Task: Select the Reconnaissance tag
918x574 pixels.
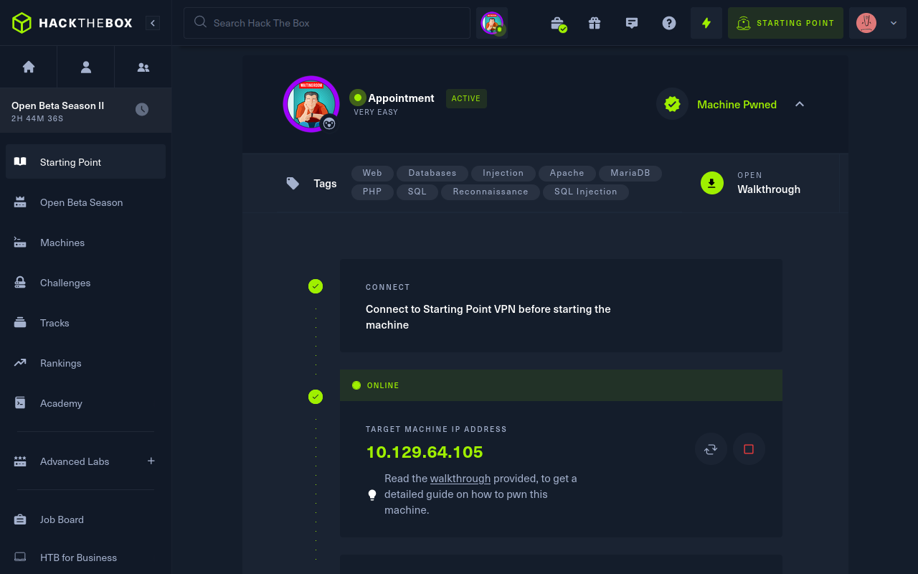Action: coord(491,192)
